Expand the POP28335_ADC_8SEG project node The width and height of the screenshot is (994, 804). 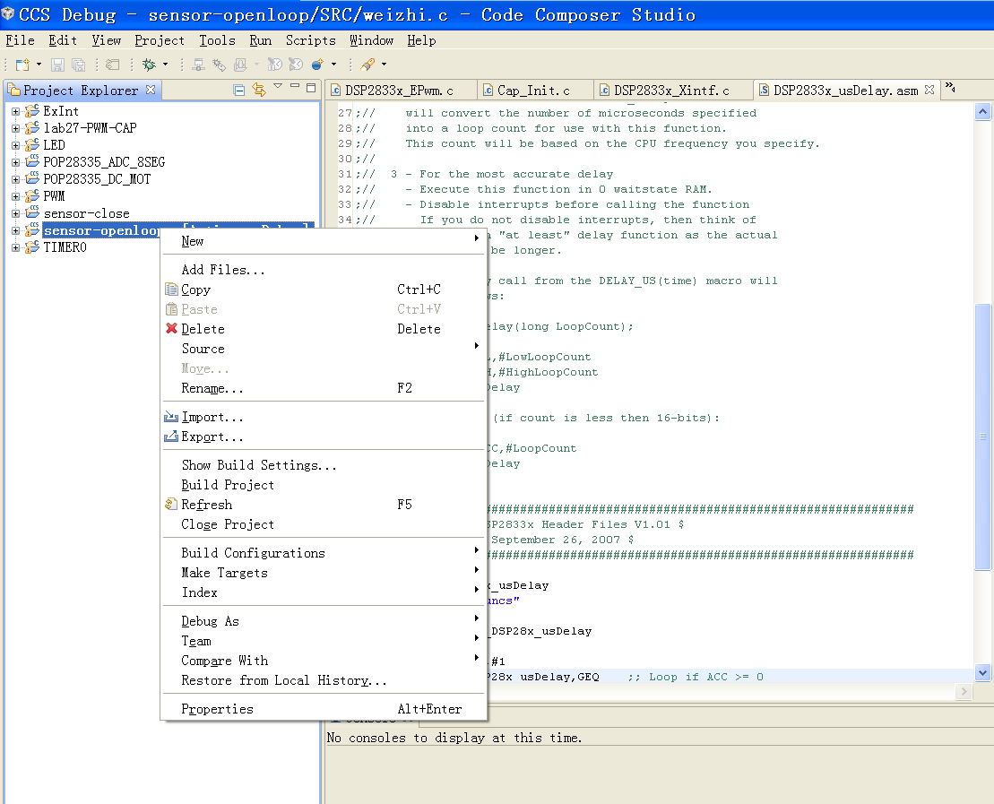tap(16, 163)
